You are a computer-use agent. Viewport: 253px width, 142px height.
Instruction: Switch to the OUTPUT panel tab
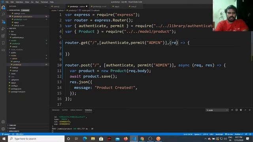pos(65,110)
